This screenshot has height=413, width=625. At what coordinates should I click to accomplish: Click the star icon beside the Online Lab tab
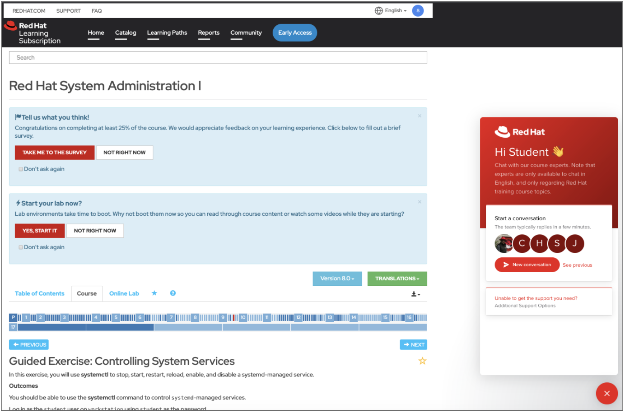click(154, 293)
